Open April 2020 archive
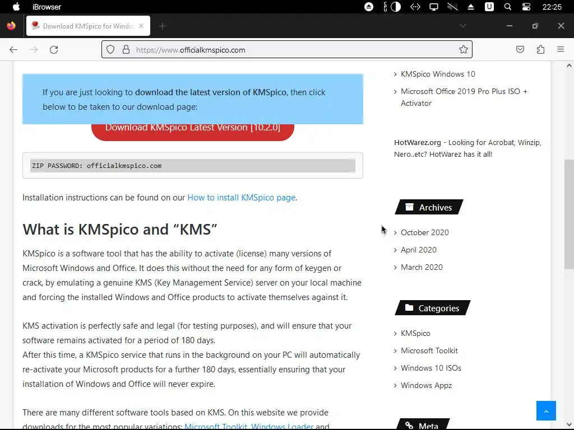This screenshot has height=430, width=574. click(x=418, y=250)
